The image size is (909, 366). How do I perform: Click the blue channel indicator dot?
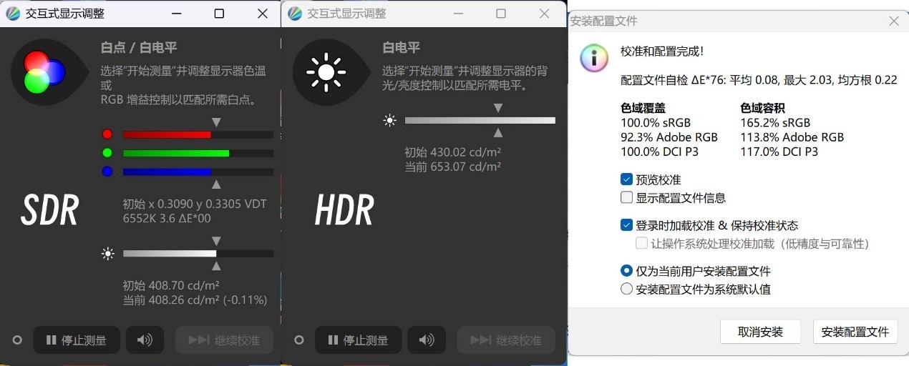click(107, 172)
